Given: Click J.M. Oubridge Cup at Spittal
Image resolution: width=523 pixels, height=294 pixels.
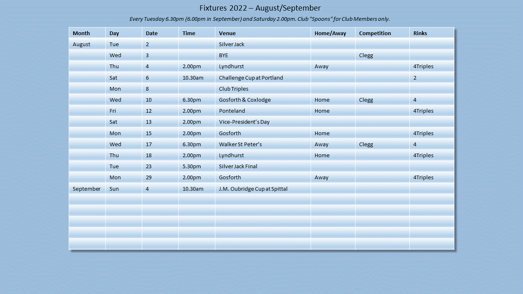Looking at the screenshot, I should 253,189.
